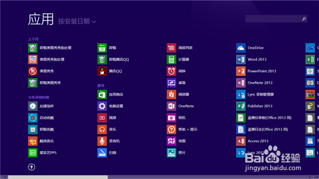Launch 启动优酷 app
This screenshot has width=319, height=179.
pos(33,118)
